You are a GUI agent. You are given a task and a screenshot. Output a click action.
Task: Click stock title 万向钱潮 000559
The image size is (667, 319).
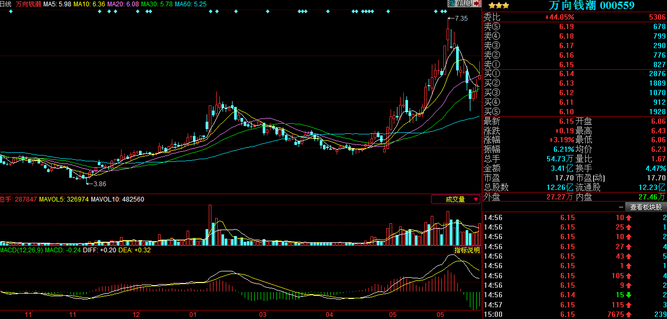591,6
